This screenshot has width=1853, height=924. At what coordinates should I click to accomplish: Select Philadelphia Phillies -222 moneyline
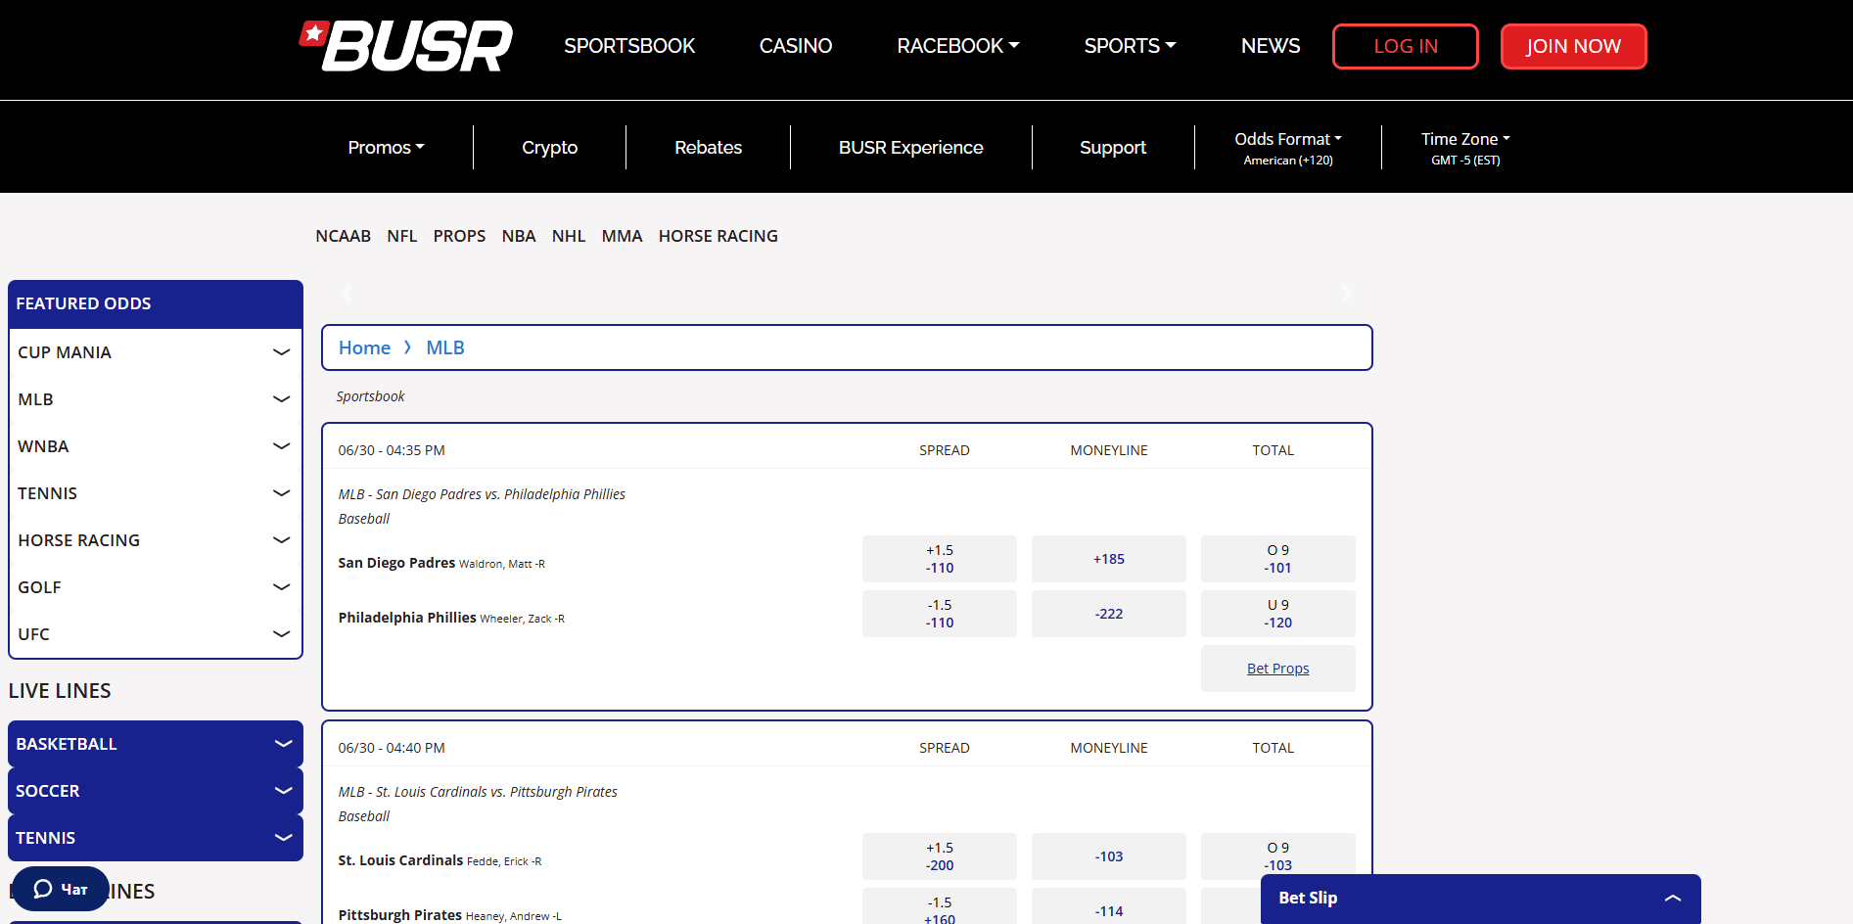click(1109, 614)
